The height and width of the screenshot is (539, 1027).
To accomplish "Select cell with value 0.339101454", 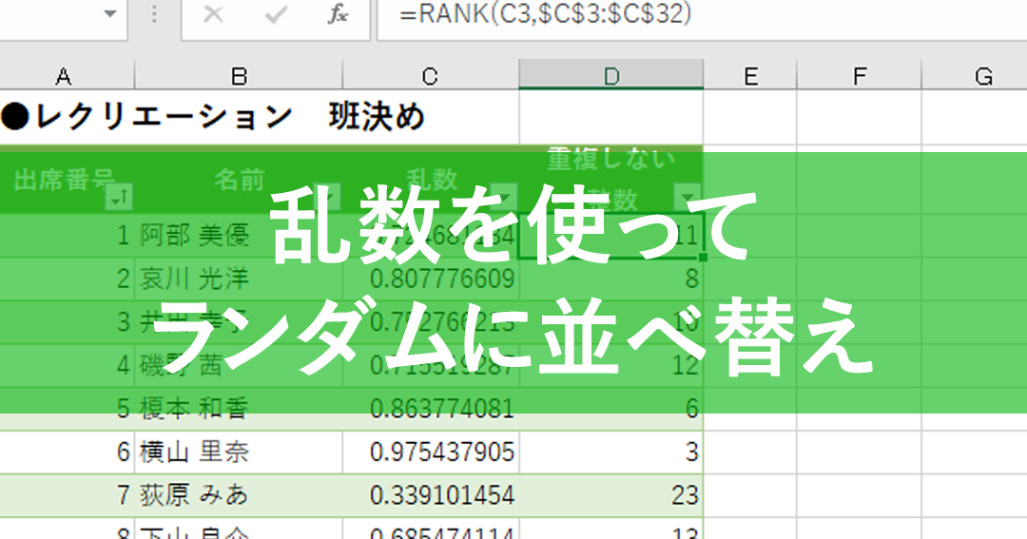I will 431,495.
